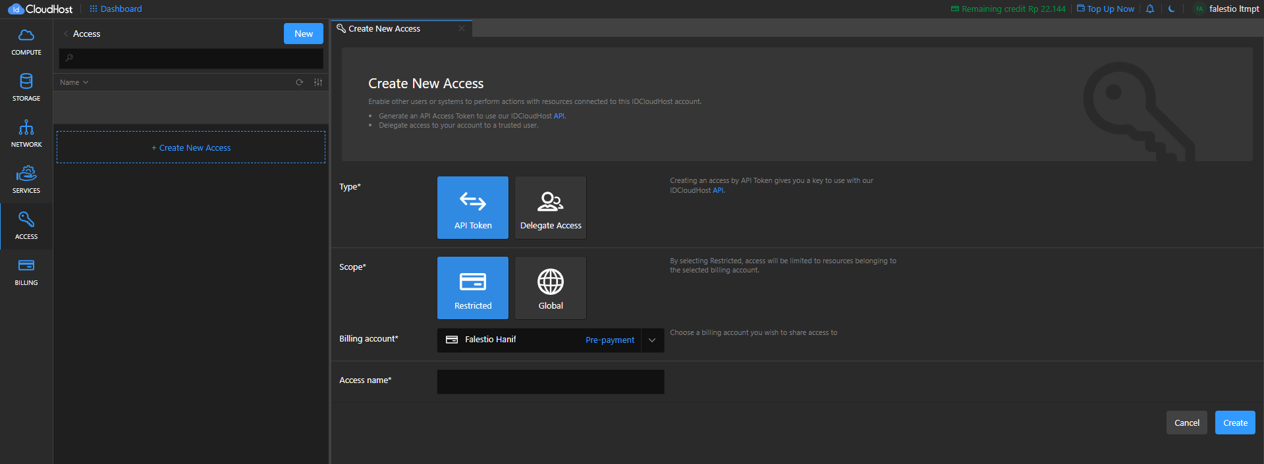This screenshot has width=1264, height=464.
Task: Select API Token access type
Action: tap(473, 207)
